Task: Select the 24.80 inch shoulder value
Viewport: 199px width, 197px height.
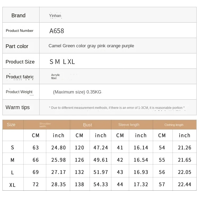Action: (x=58, y=148)
